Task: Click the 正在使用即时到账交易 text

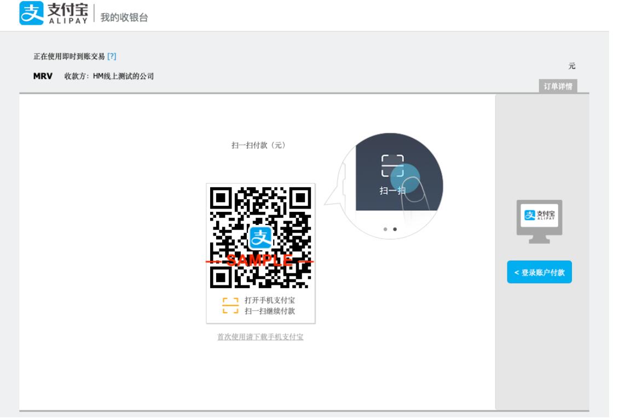Action: [x=69, y=56]
